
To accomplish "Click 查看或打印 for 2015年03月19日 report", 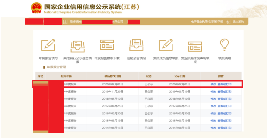I will coord(224,121).
